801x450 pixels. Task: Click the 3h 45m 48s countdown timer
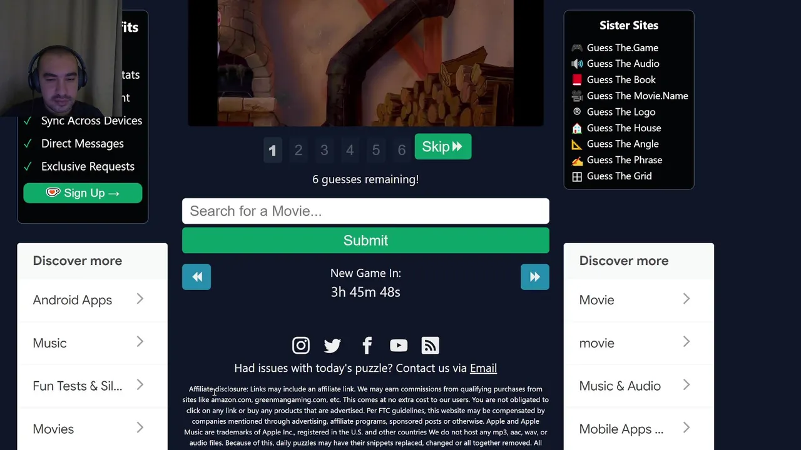365,292
